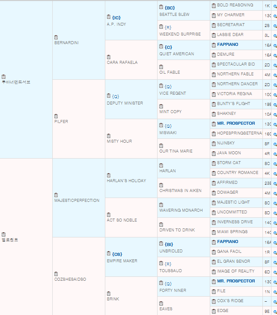Click the magnifier icon in NORTHERN DANCER row
The height and width of the screenshot is (315, 277).
tap(275, 85)
